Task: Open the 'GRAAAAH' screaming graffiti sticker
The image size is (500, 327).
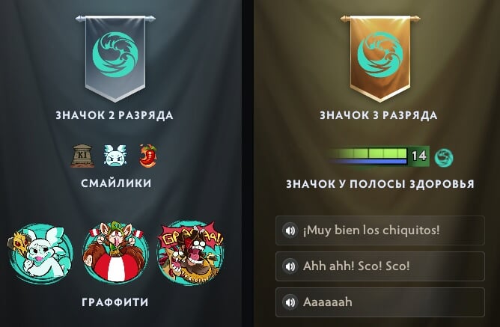Action: pyautogui.click(x=191, y=251)
